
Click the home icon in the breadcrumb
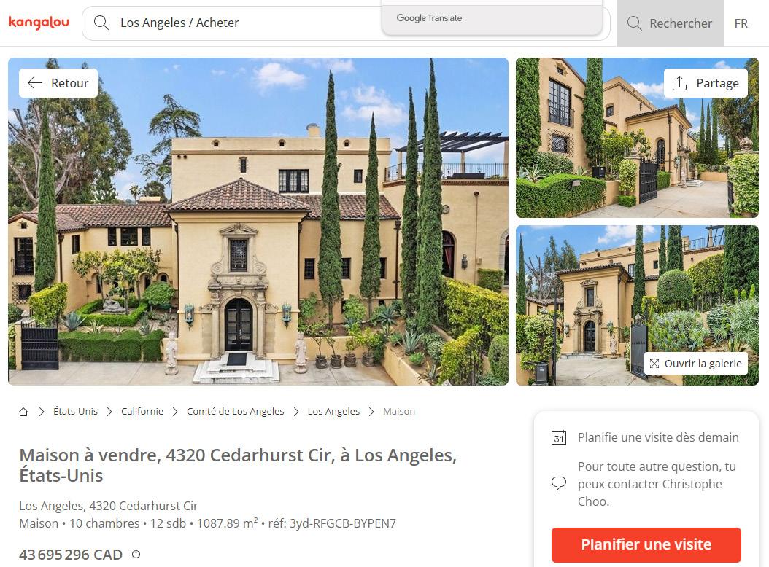click(23, 412)
